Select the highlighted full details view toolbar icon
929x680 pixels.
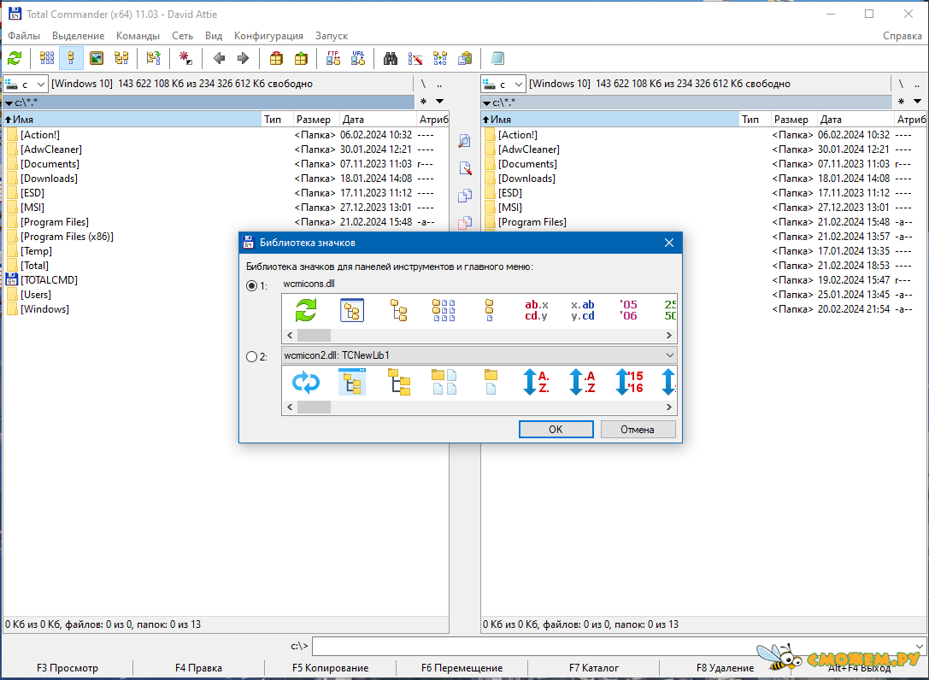click(71, 58)
